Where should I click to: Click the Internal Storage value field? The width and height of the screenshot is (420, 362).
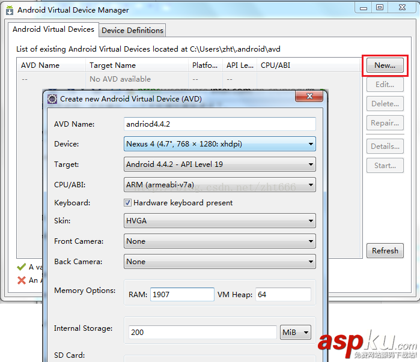click(202, 333)
